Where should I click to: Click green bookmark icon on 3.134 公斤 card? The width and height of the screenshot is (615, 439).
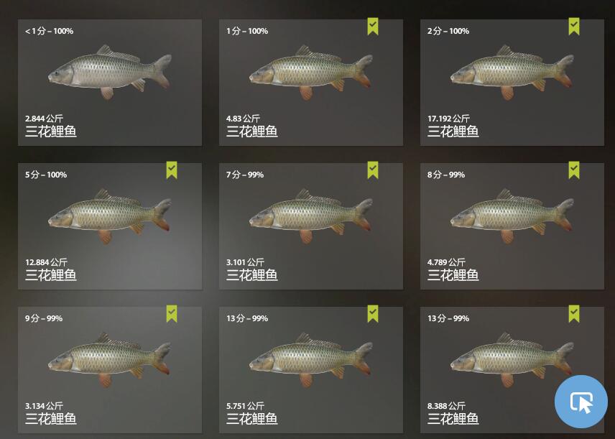click(x=172, y=314)
